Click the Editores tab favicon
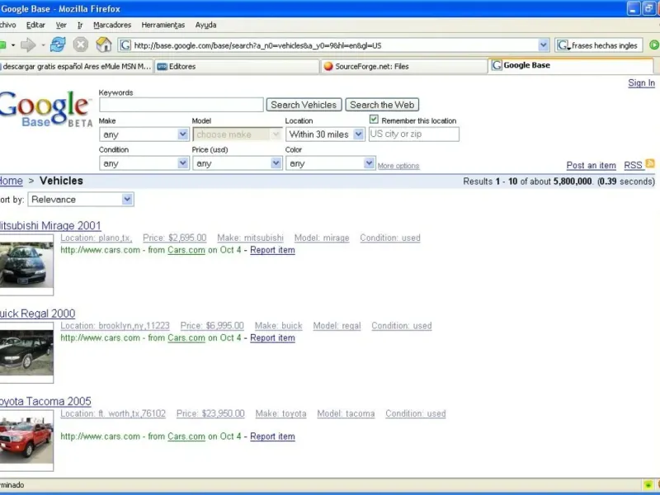Viewport: 660px width, 495px height. pos(162,67)
